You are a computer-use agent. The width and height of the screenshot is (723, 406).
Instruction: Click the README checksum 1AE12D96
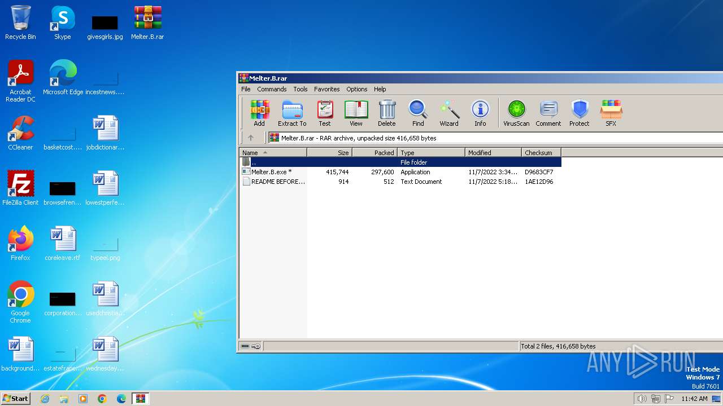click(x=539, y=182)
